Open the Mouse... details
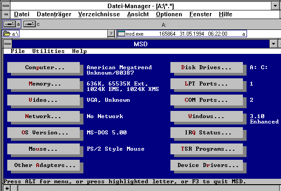The width and height of the screenshot is (281, 191). 44,149
